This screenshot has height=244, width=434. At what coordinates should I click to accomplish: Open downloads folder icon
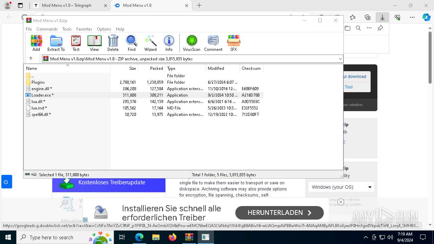tap(348, 28)
